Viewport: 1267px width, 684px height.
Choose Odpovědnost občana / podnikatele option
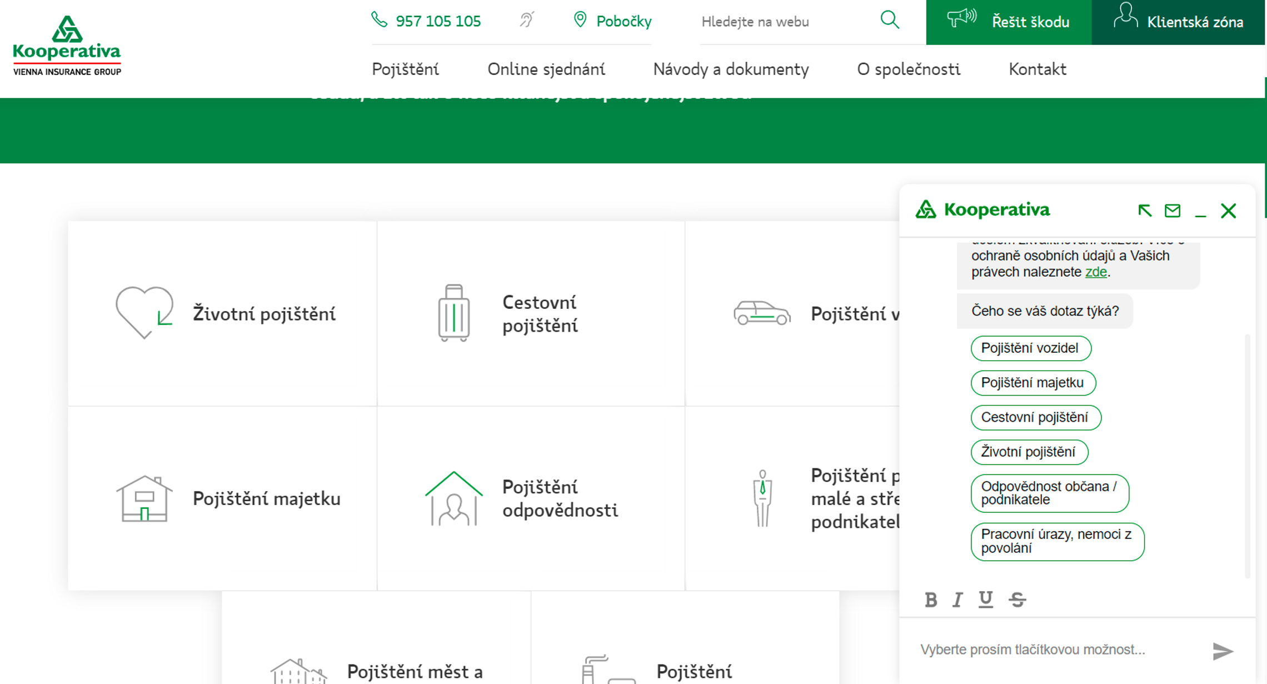(x=1050, y=493)
